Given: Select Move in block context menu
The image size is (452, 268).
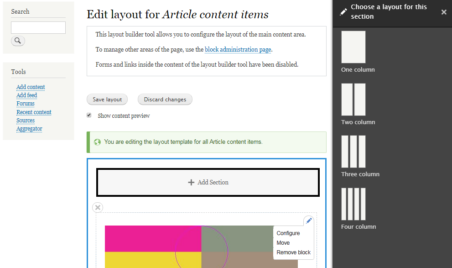Looking at the screenshot, I should point(283,243).
